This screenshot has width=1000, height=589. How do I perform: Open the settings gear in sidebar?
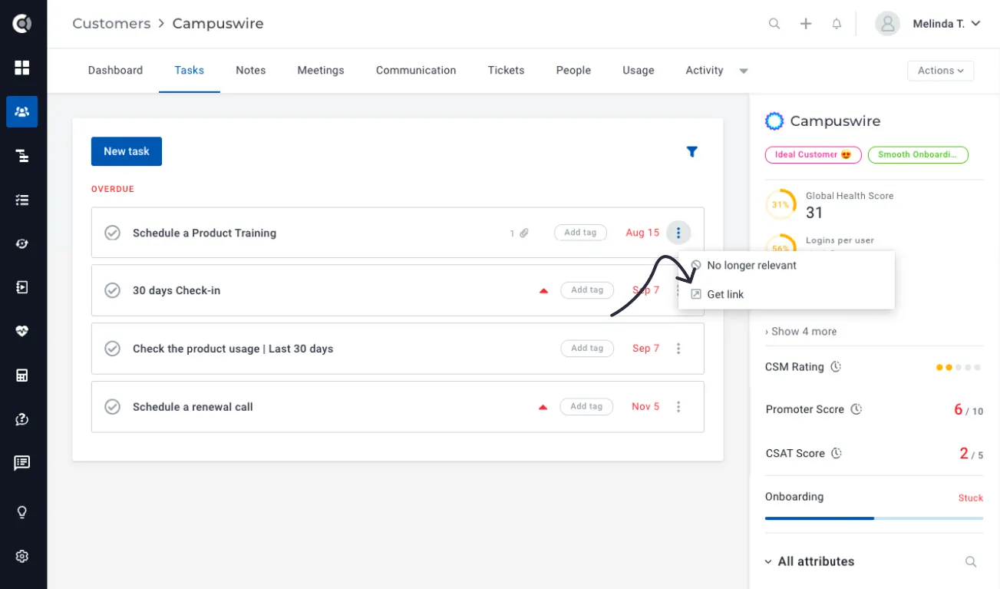(22, 556)
